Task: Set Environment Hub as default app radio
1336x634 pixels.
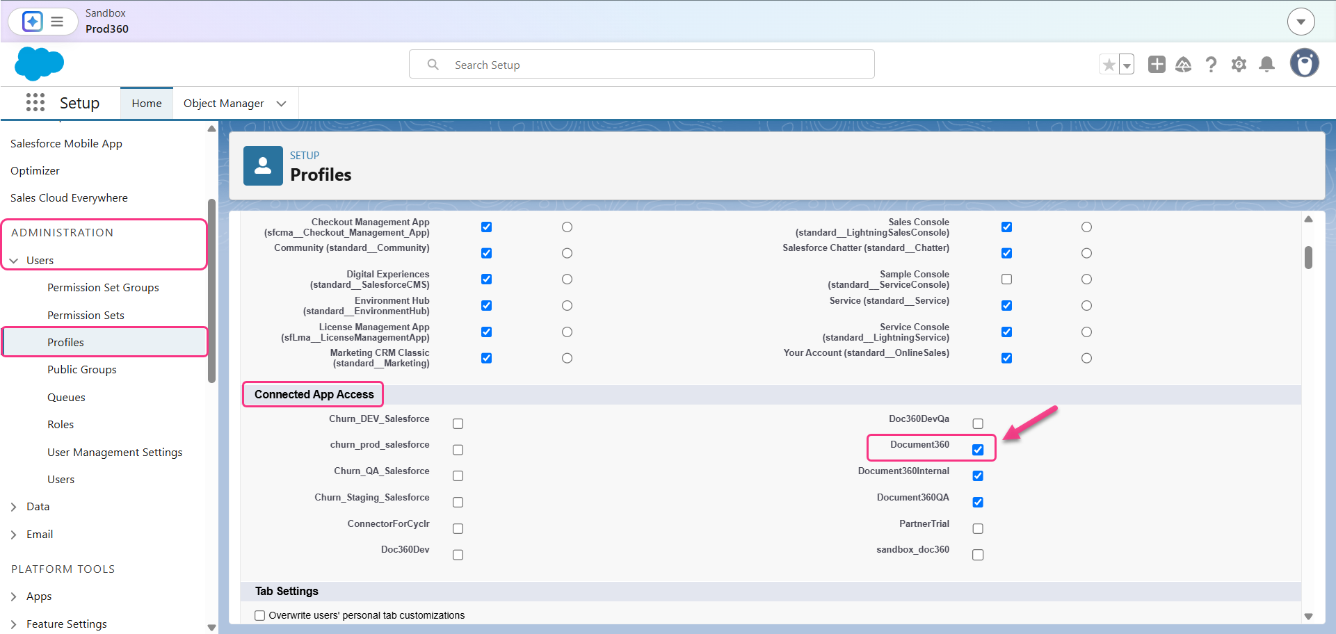Action: 567,306
